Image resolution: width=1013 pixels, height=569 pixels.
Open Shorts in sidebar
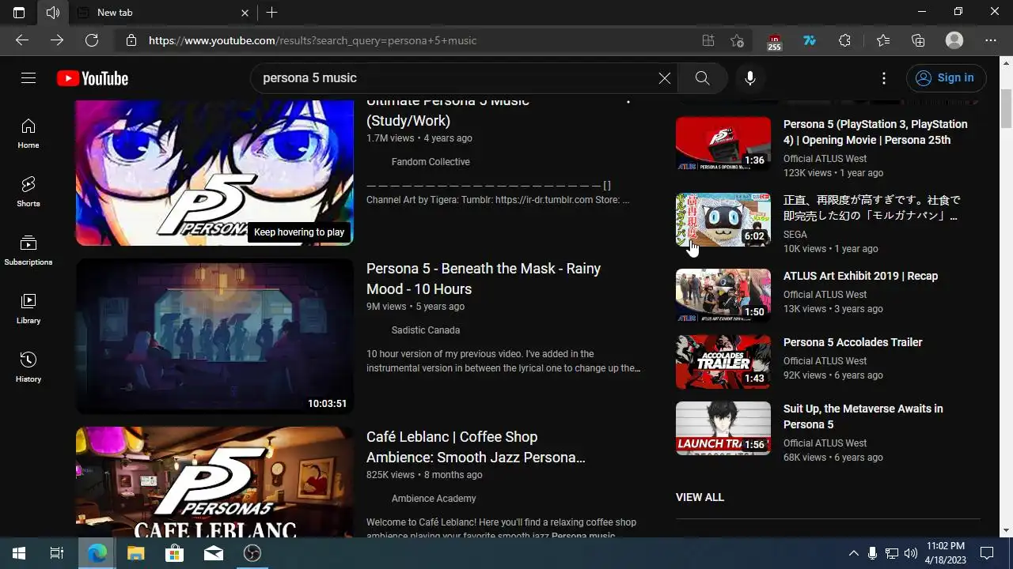pyautogui.click(x=28, y=192)
